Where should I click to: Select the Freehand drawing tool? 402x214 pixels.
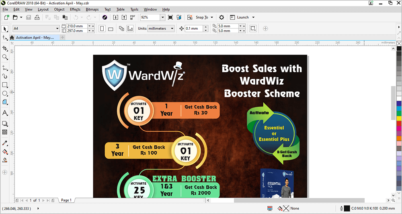click(x=4, y=68)
